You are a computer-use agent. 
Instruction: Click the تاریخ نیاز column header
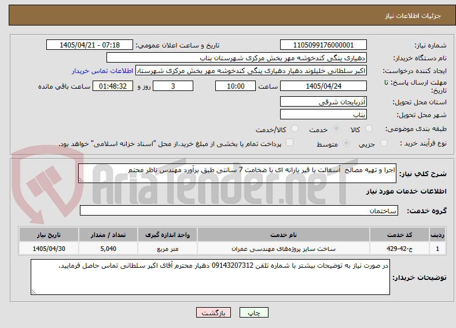tap(49, 235)
